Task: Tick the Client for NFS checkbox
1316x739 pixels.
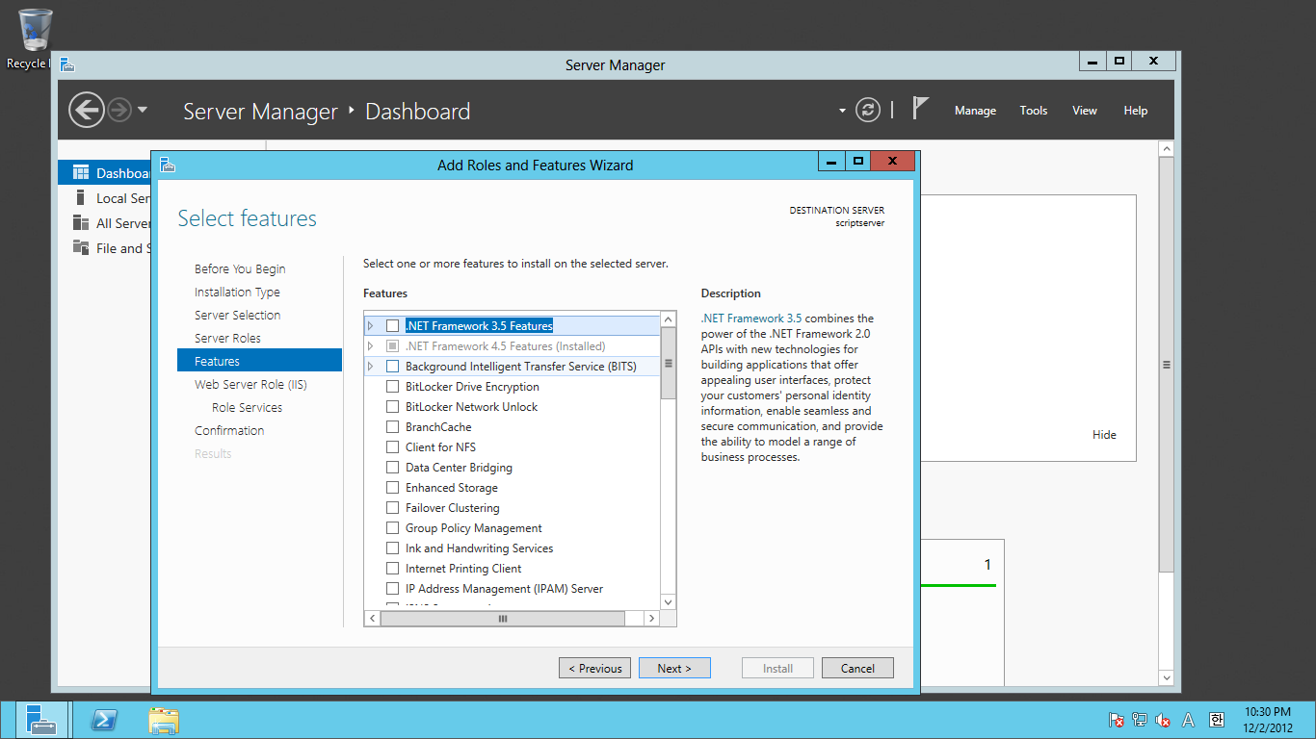Action: (392, 447)
